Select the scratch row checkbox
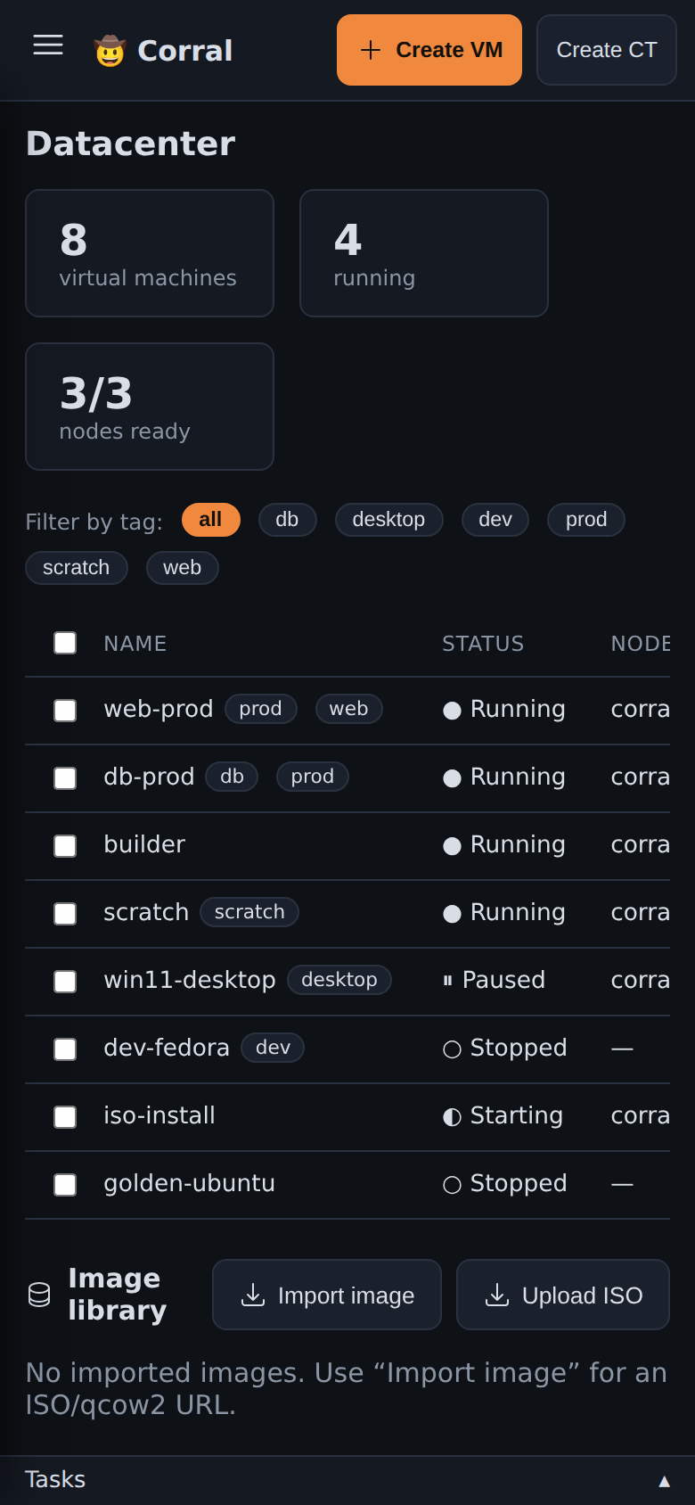 click(x=65, y=914)
